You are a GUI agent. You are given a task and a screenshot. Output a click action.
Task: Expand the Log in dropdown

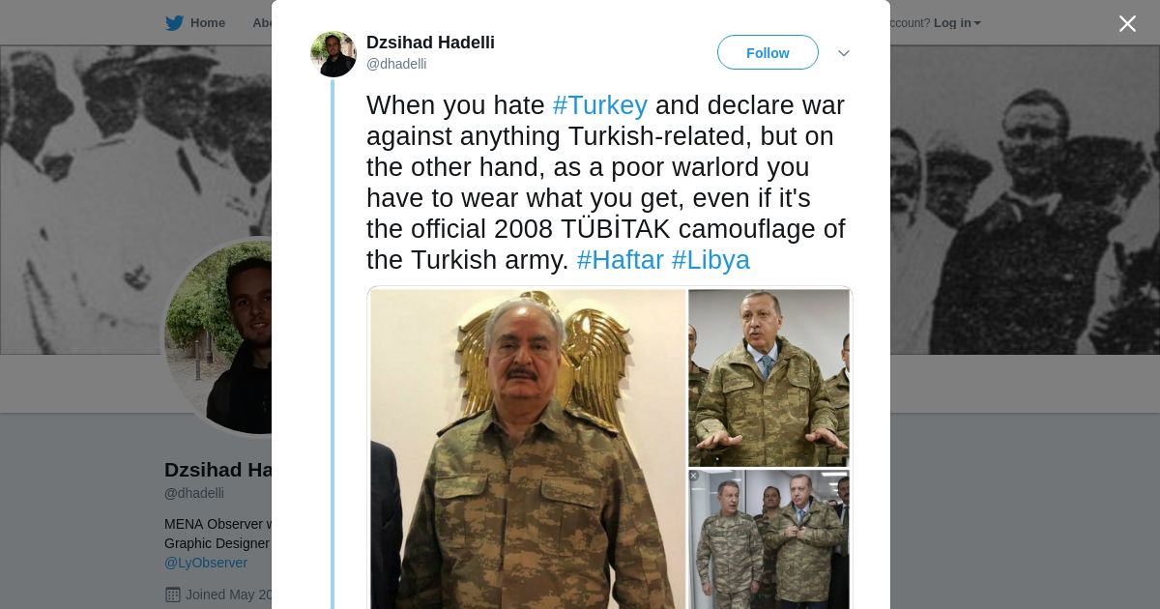[x=957, y=23]
